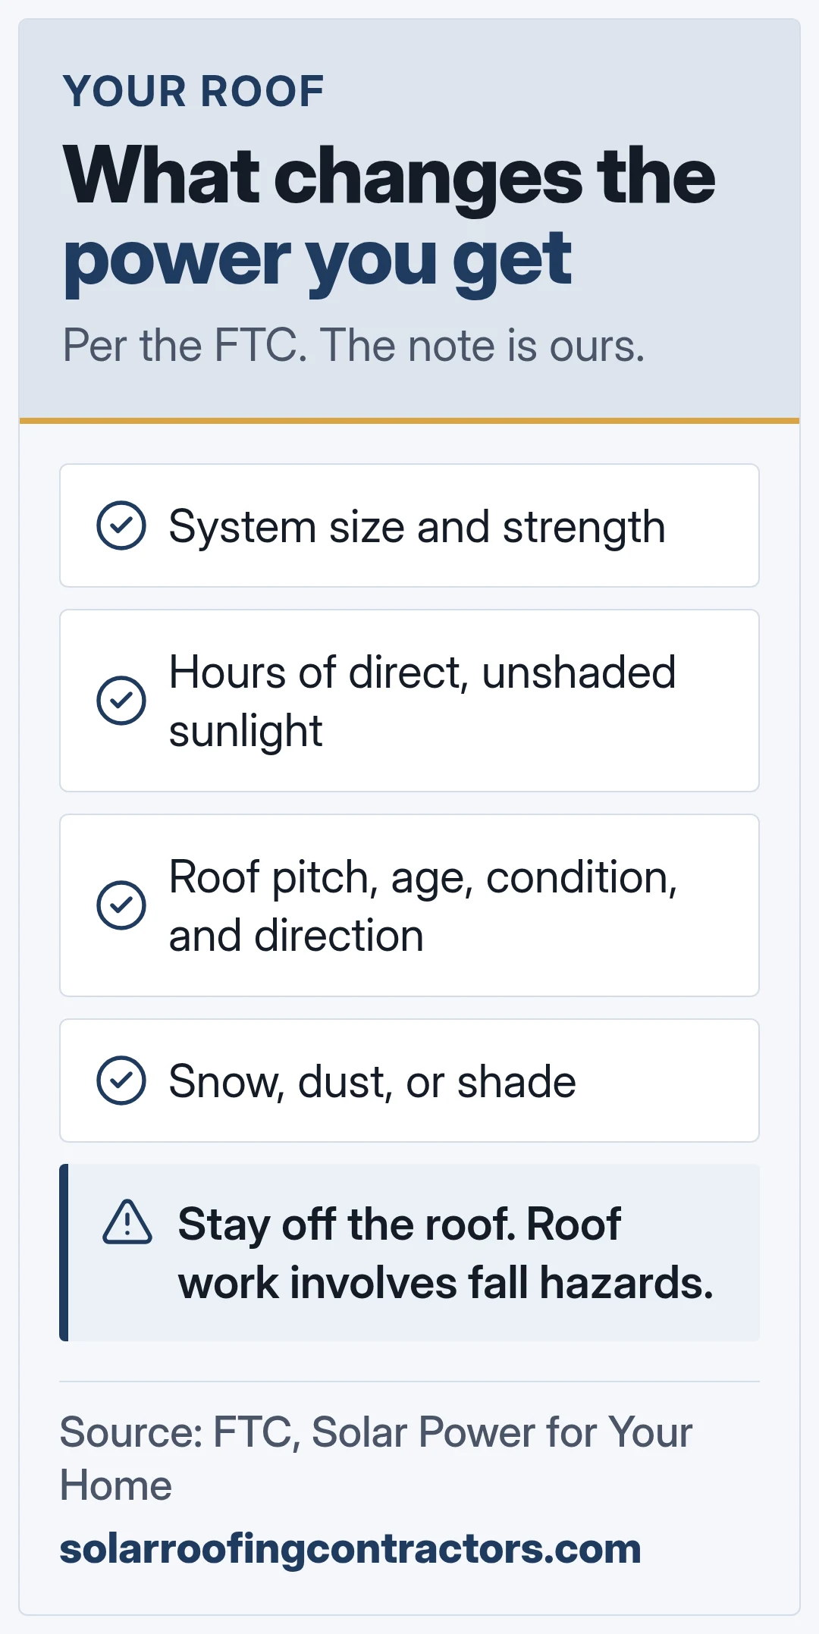Click the 'Snow, dust, or shade' text
Screen dimensions: 819x1634
pyautogui.click(x=372, y=1082)
